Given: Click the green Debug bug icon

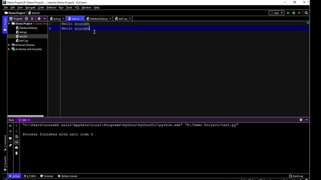Looking at the screenshot, I should (x=294, y=13).
